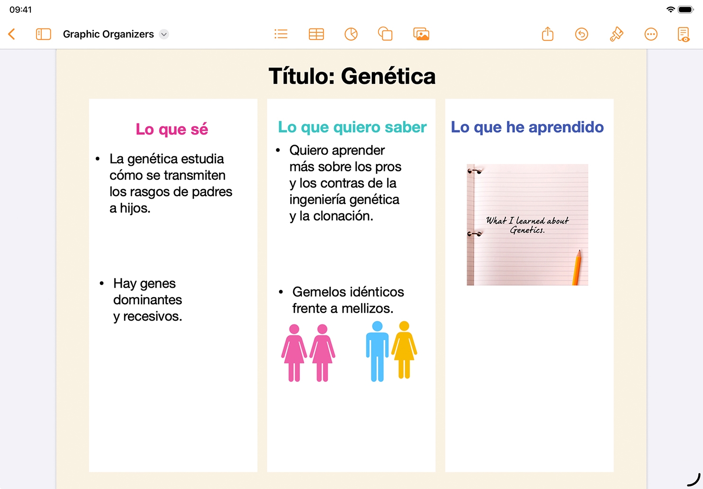Insert a chart from the toolbar
This screenshot has height=489, width=703.
(351, 34)
